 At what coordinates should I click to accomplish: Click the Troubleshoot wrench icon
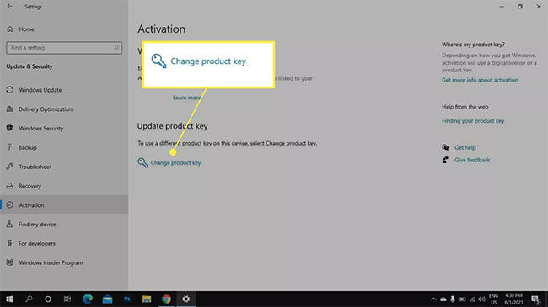point(10,167)
